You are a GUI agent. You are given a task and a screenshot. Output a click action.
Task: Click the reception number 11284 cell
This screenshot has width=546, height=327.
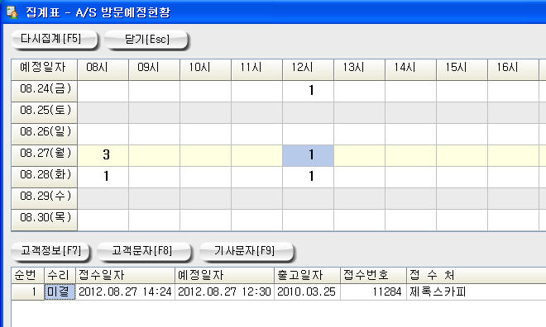coord(373,291)
